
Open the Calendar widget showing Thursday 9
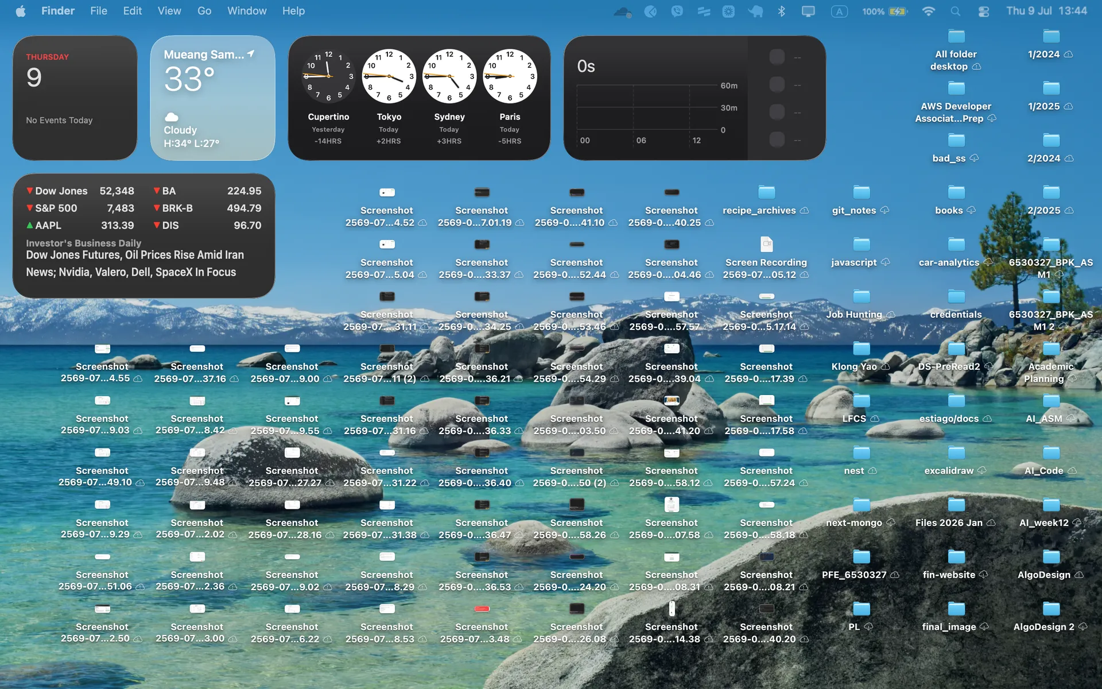tap(75, 98)
